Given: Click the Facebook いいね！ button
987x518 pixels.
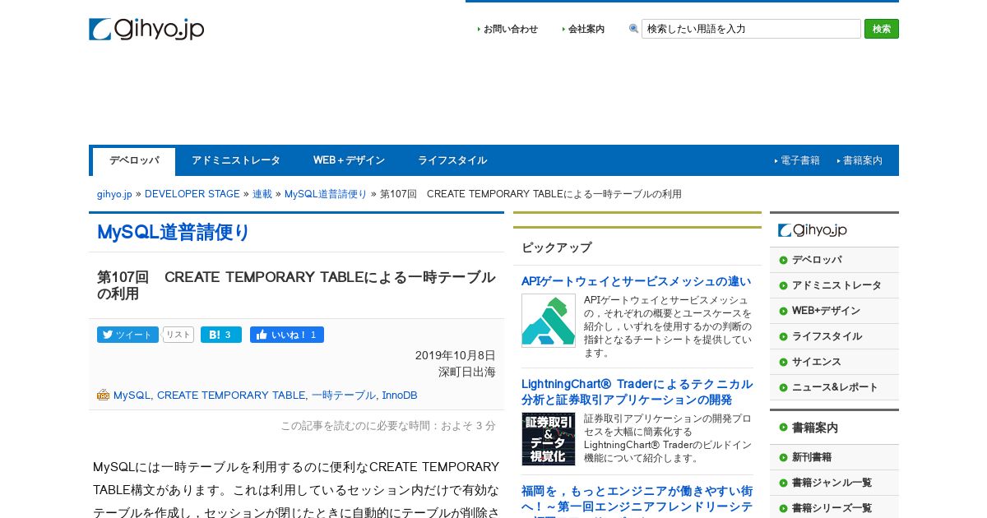Looking at the screenshot, I should pyautogui.click(x=287, y=335).
